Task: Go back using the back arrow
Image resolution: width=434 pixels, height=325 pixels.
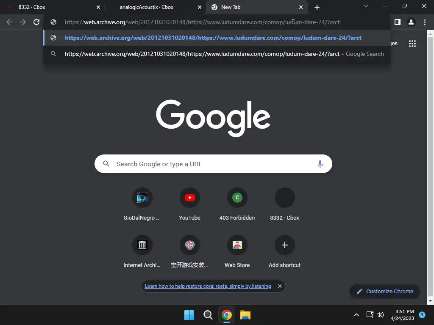Action: [9, 22]
